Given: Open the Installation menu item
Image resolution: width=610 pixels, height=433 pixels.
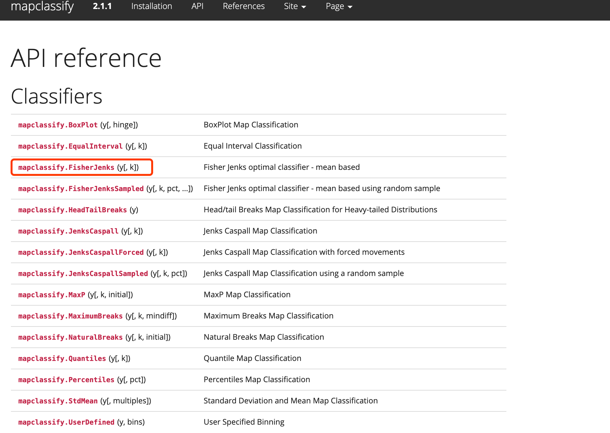Looking at the screenshot, I should tap(151, 6).
